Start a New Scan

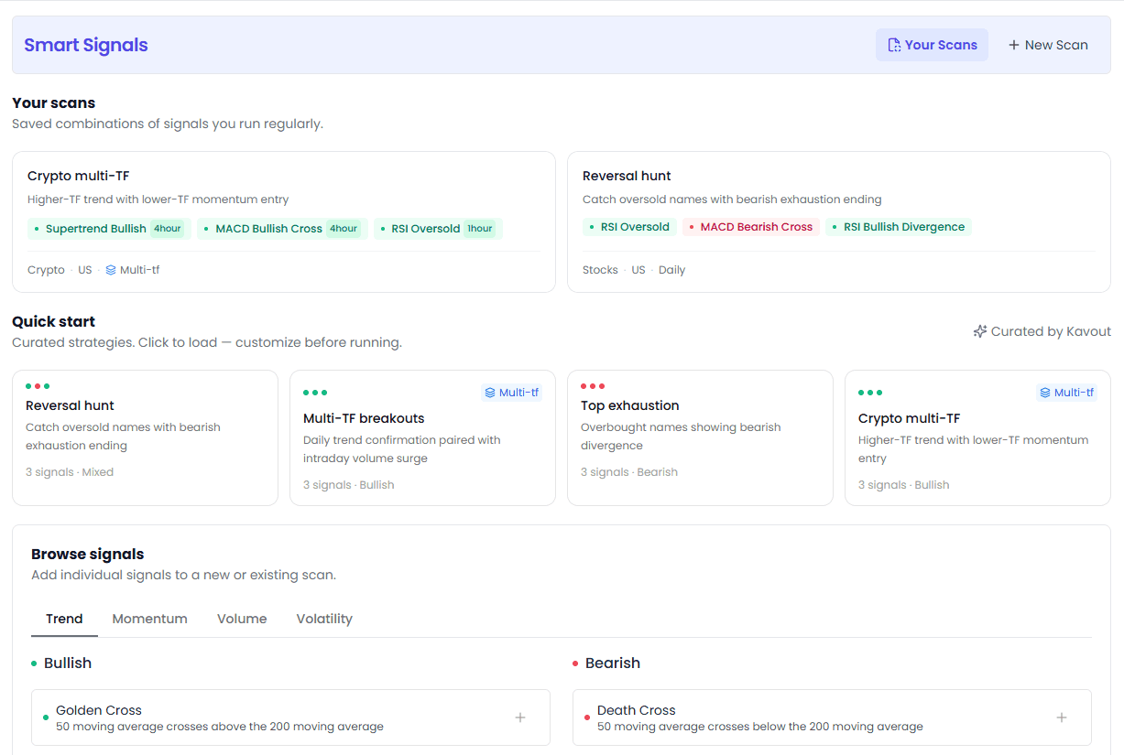[x=1048, y=45]
